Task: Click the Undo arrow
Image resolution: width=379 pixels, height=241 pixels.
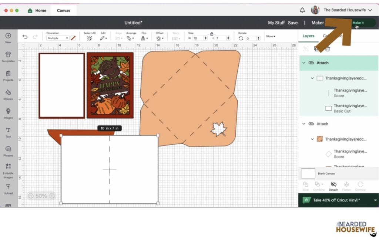Action: (x=25, y=37)
